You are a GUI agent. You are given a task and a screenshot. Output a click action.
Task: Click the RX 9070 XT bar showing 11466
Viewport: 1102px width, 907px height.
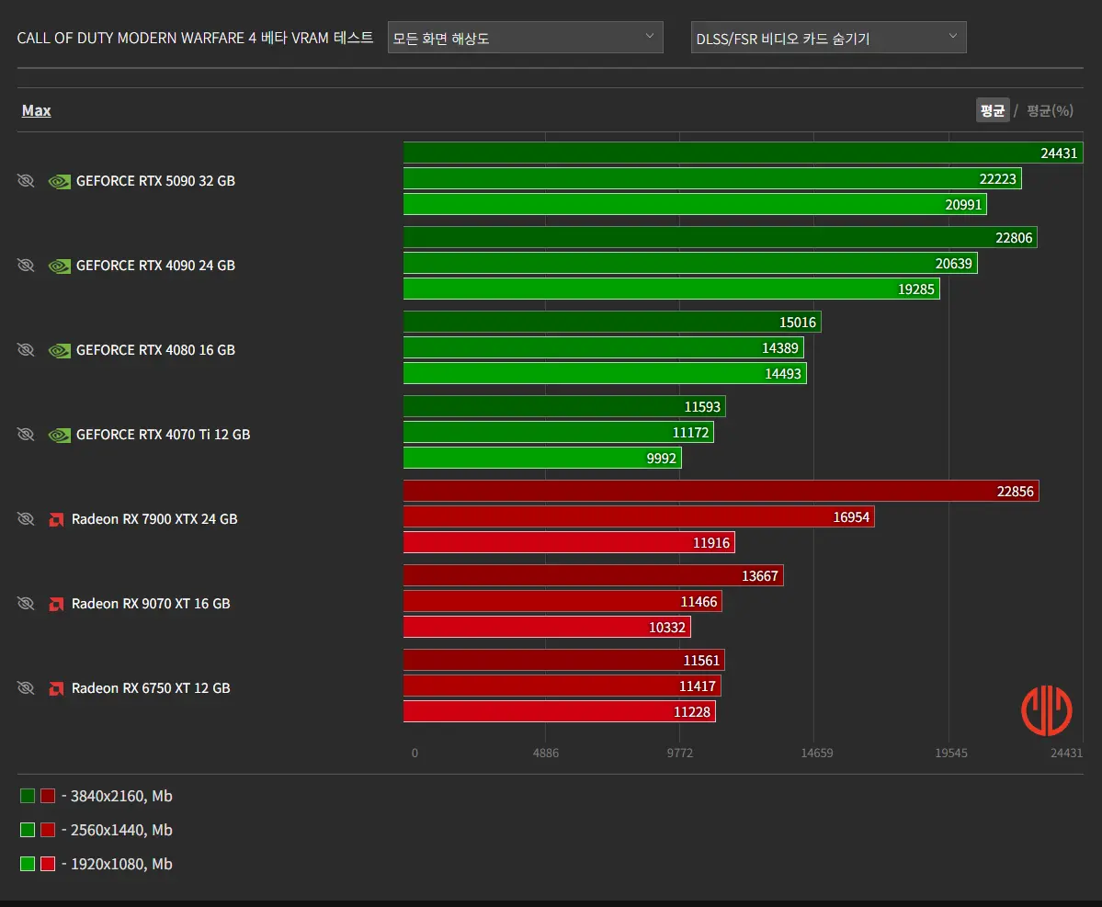pos(562,601)
